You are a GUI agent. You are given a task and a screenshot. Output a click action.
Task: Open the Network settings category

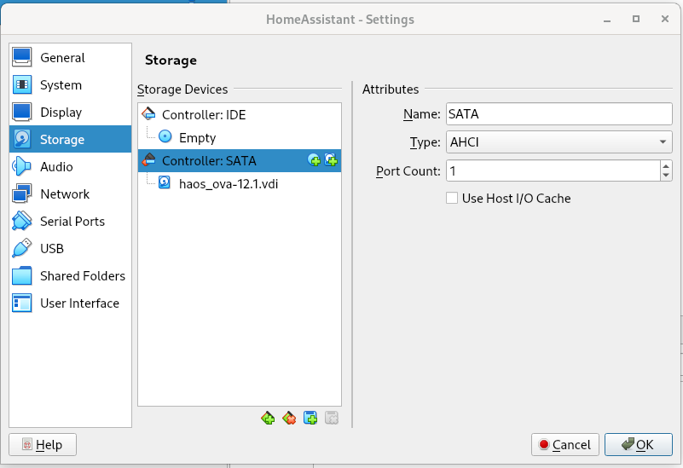65,194
